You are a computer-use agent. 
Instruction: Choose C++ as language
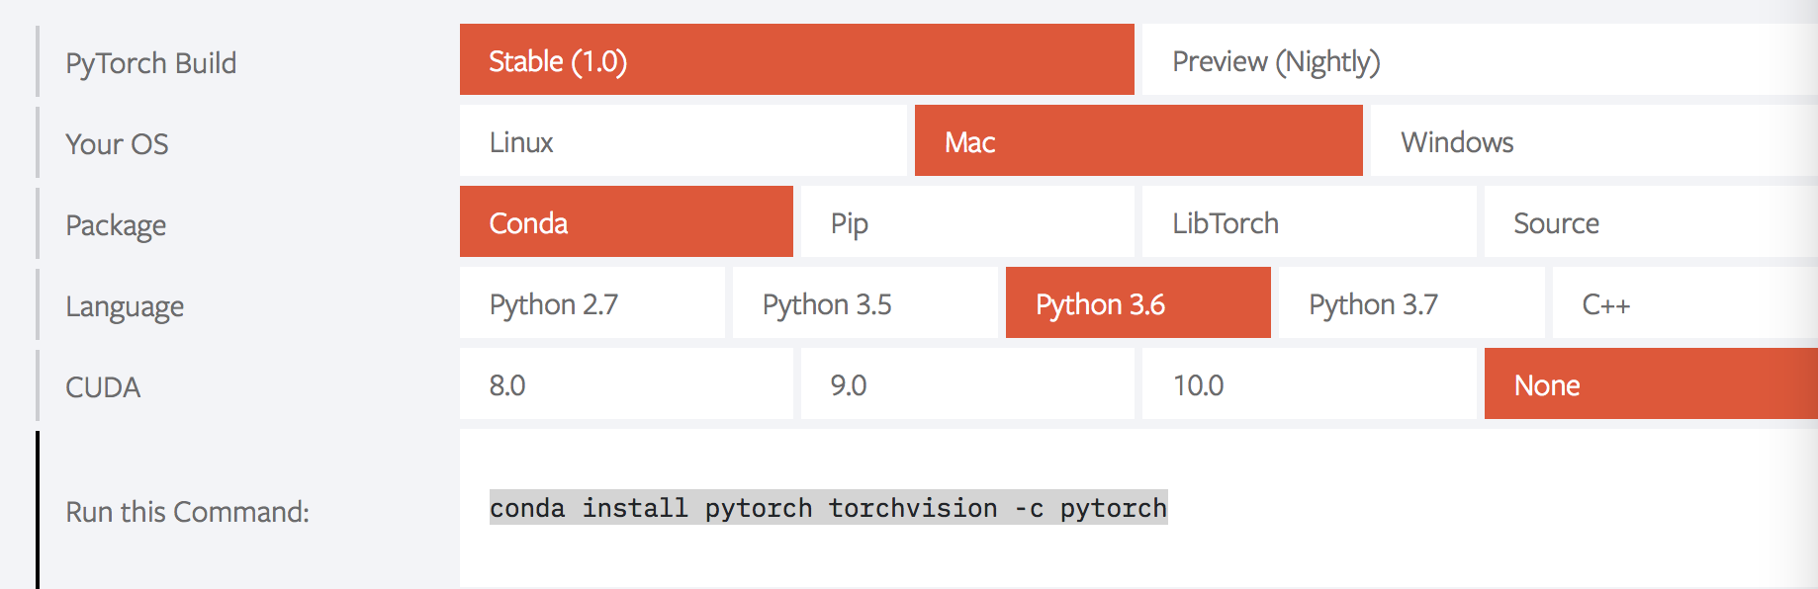(1685, 302)
